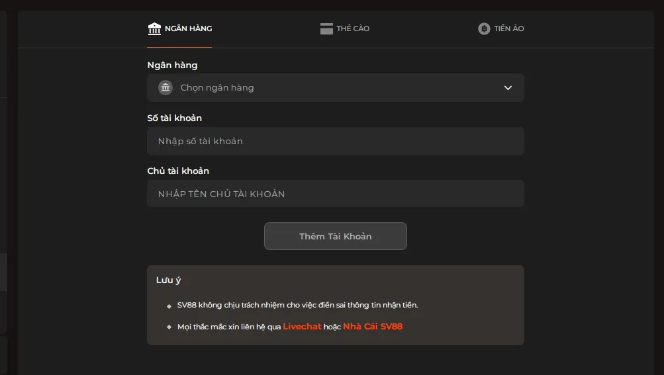
Task: Open the Nhà Cái SV88 link
Action: pyautogui.click(x=373, y=326)
